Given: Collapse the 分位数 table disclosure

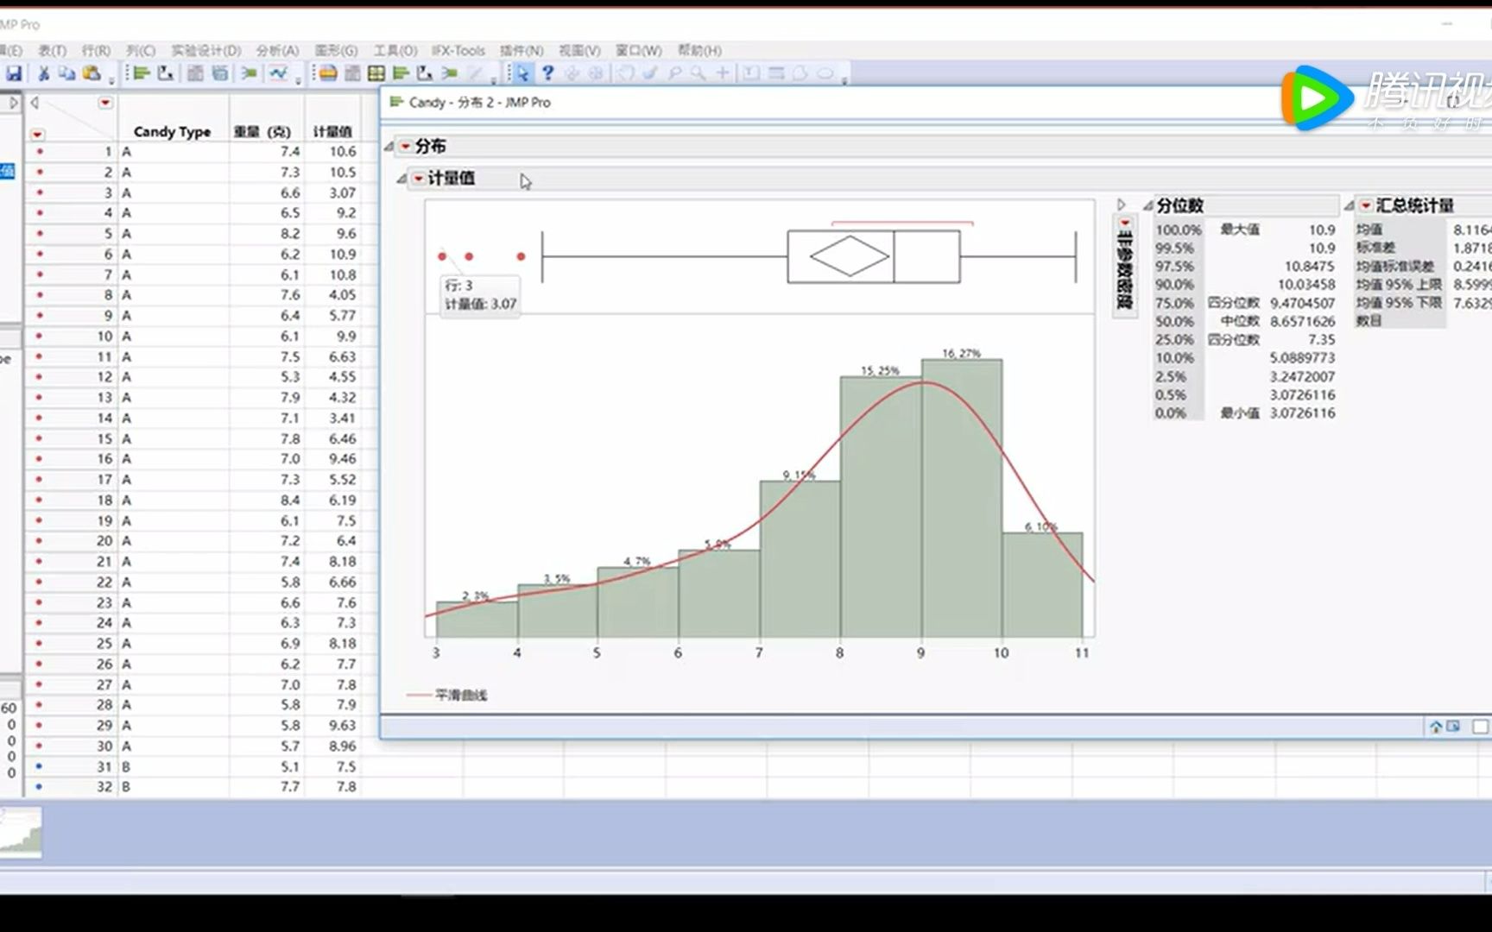Looking at the screenshot, I should pyautogui.click(x=1147, y=205).
